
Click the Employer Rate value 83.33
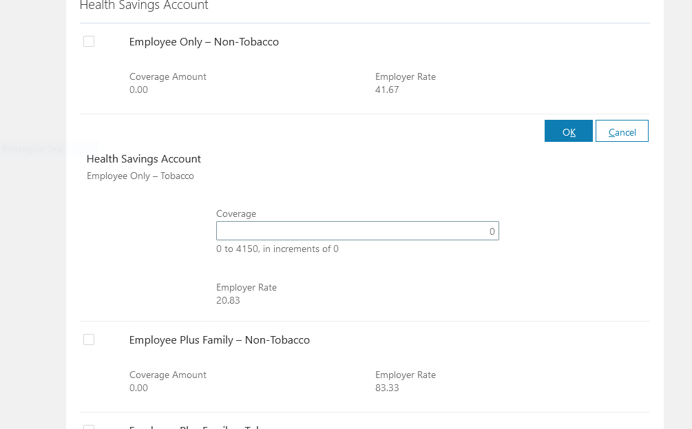click(386, 388)
